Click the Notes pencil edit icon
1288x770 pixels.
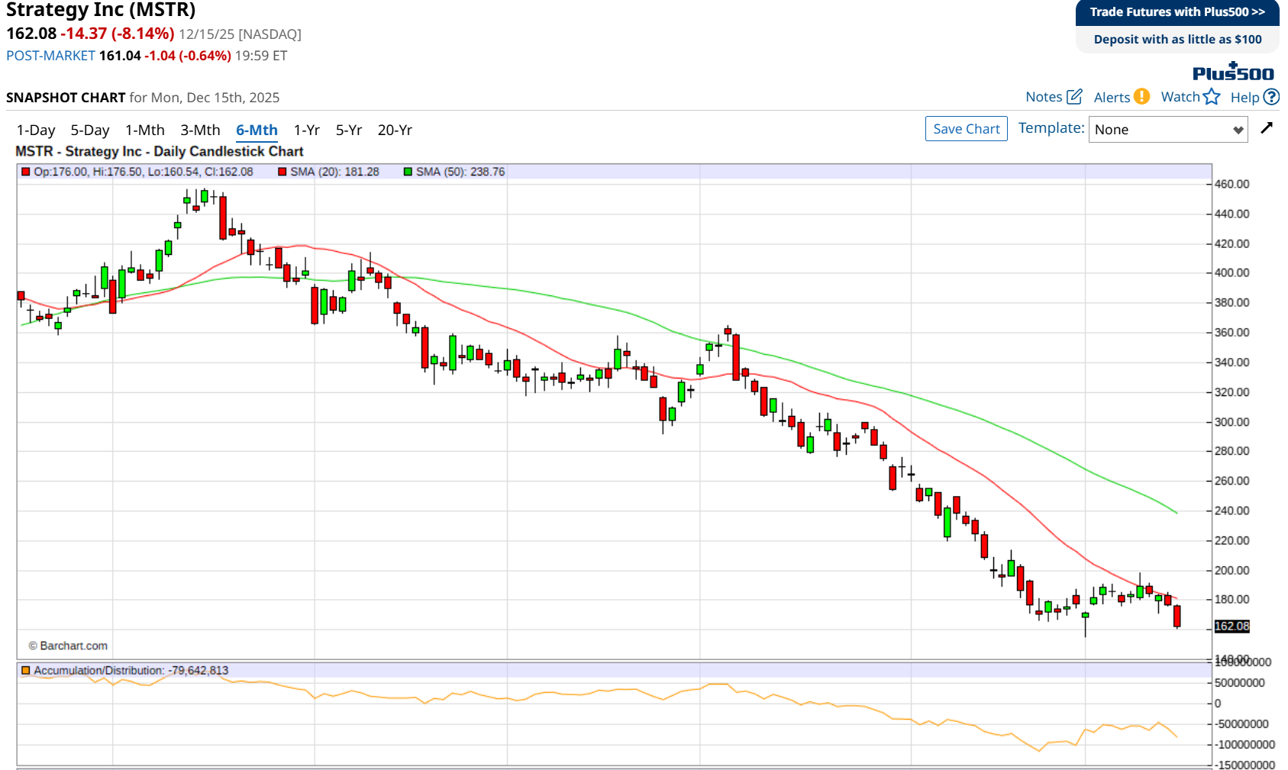tap(1074, 97)
